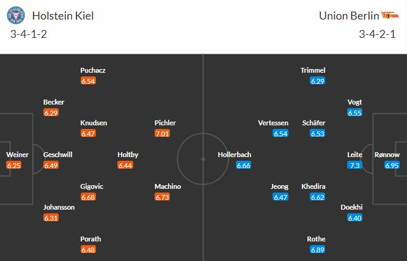The image size is (407, 261).
Task: Click the Holstein Kiel club crest icon
Action: click(16, 15)
